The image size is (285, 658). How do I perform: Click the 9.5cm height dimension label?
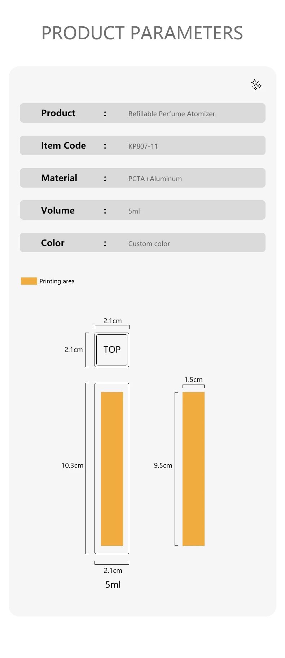click(163, 465)
